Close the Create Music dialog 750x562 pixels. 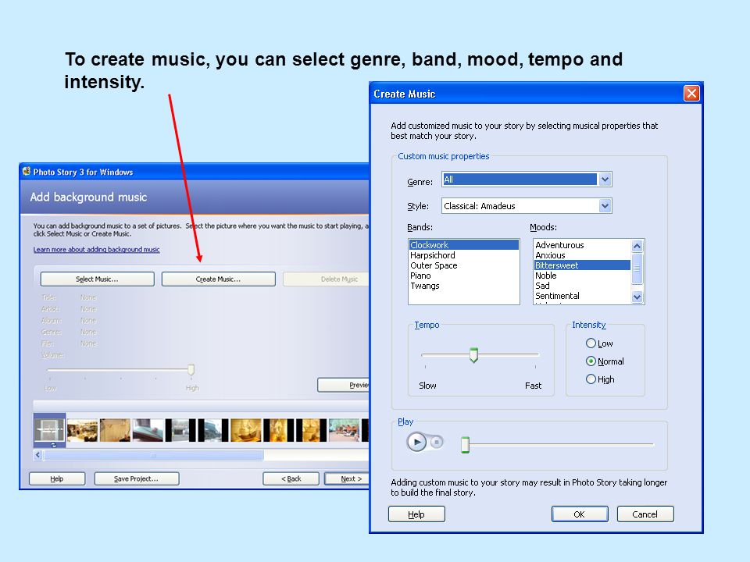point(691,93)
